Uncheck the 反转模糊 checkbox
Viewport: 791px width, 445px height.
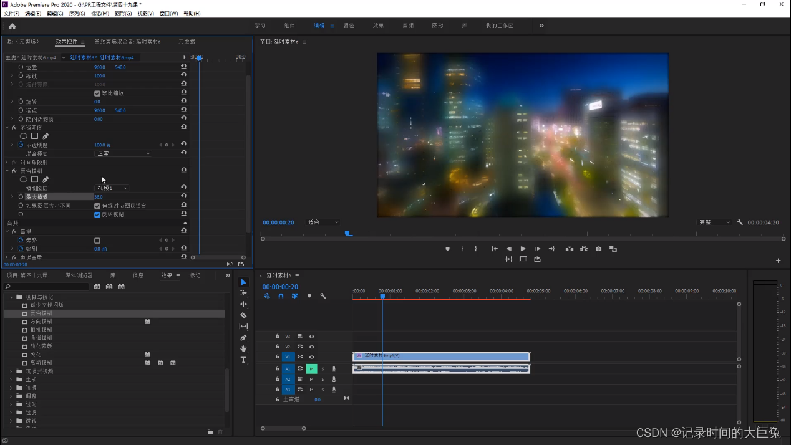pos(97,214)
